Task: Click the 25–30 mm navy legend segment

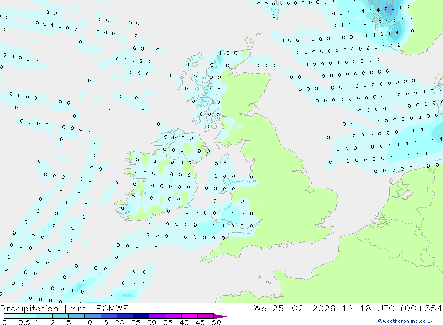Action: pyautogui.click(x=141, y=316)
